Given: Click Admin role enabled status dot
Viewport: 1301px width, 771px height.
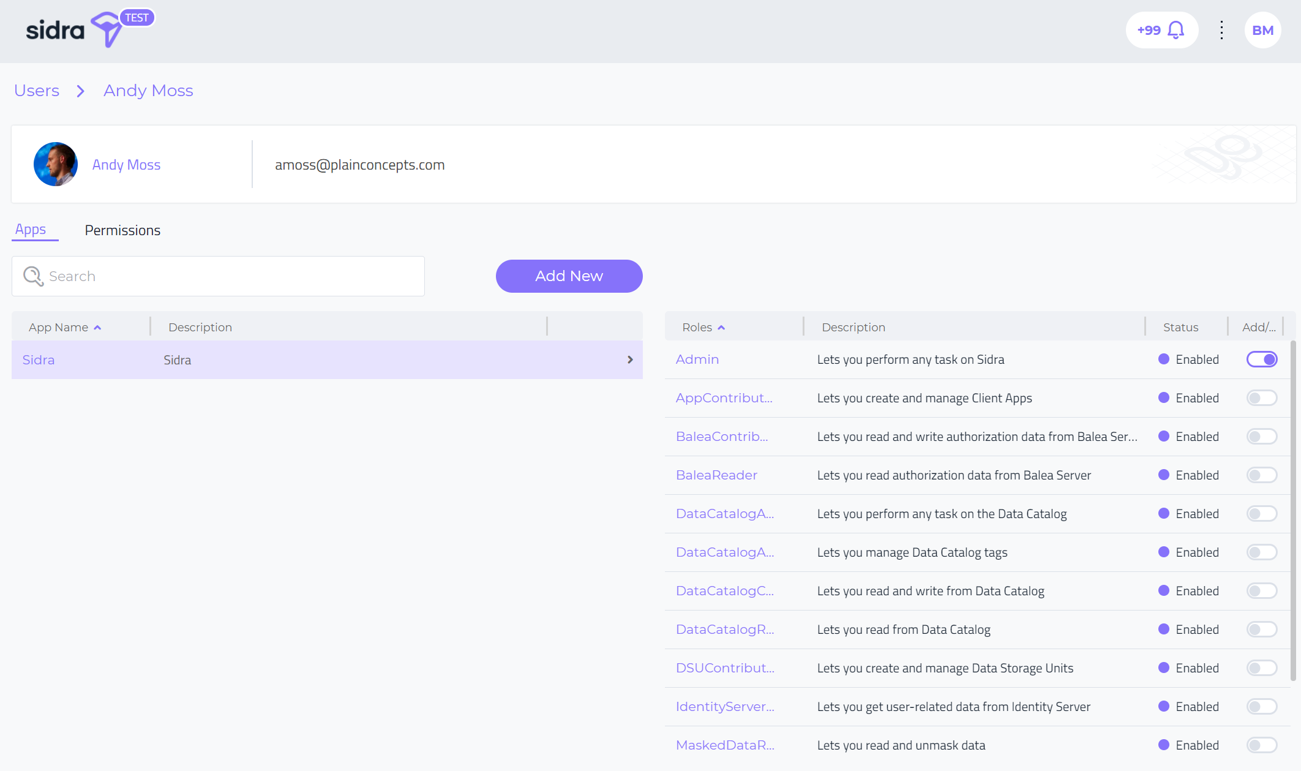Looking at the screenshot, I should click(x=1164, y=359).
